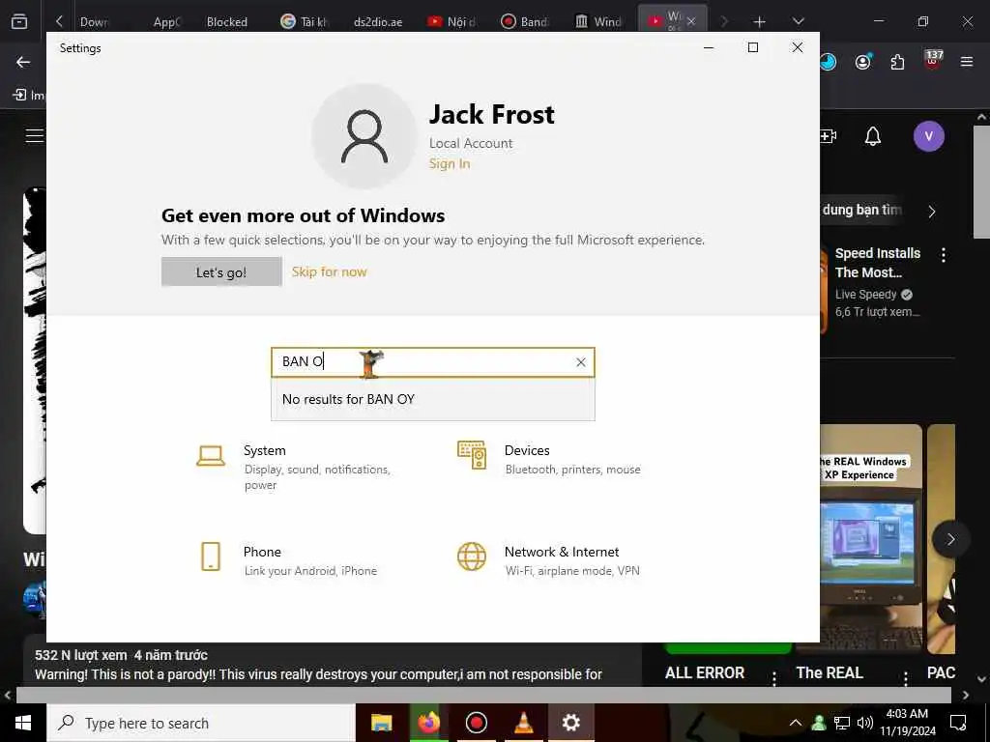The height and width of the screenshot is (742, 990).
Task: Click the green user tray icon
Action: click(x=818, y=723)
